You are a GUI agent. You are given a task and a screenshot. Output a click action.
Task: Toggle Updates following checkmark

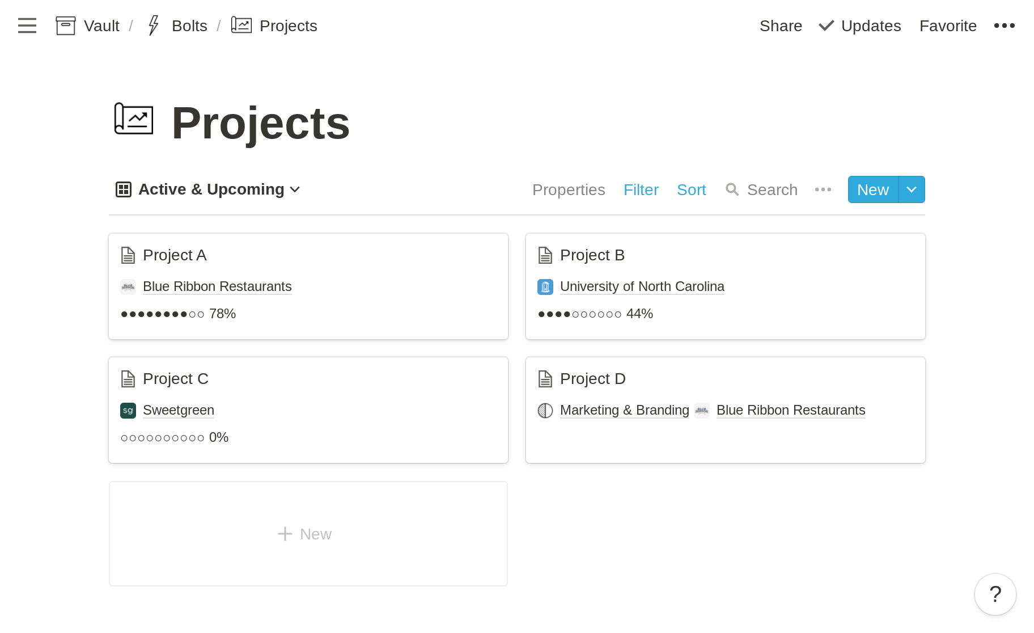[x=827, y=26]
